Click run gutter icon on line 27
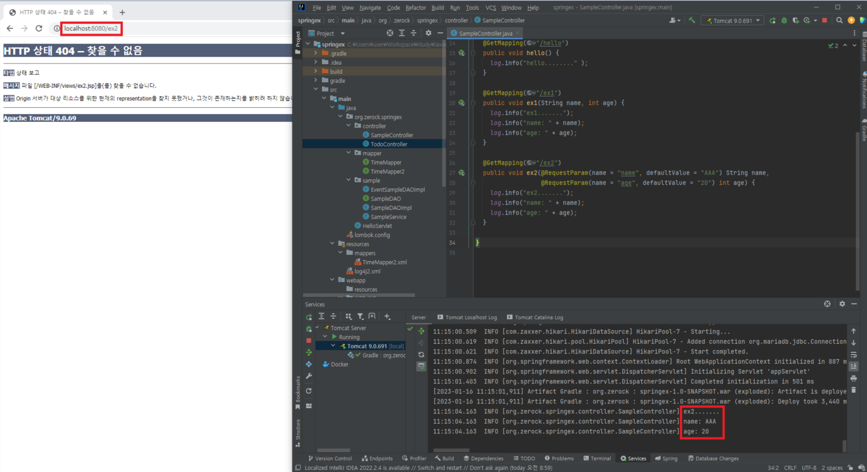Screen dimensions: 867x472 pos(462,173)
